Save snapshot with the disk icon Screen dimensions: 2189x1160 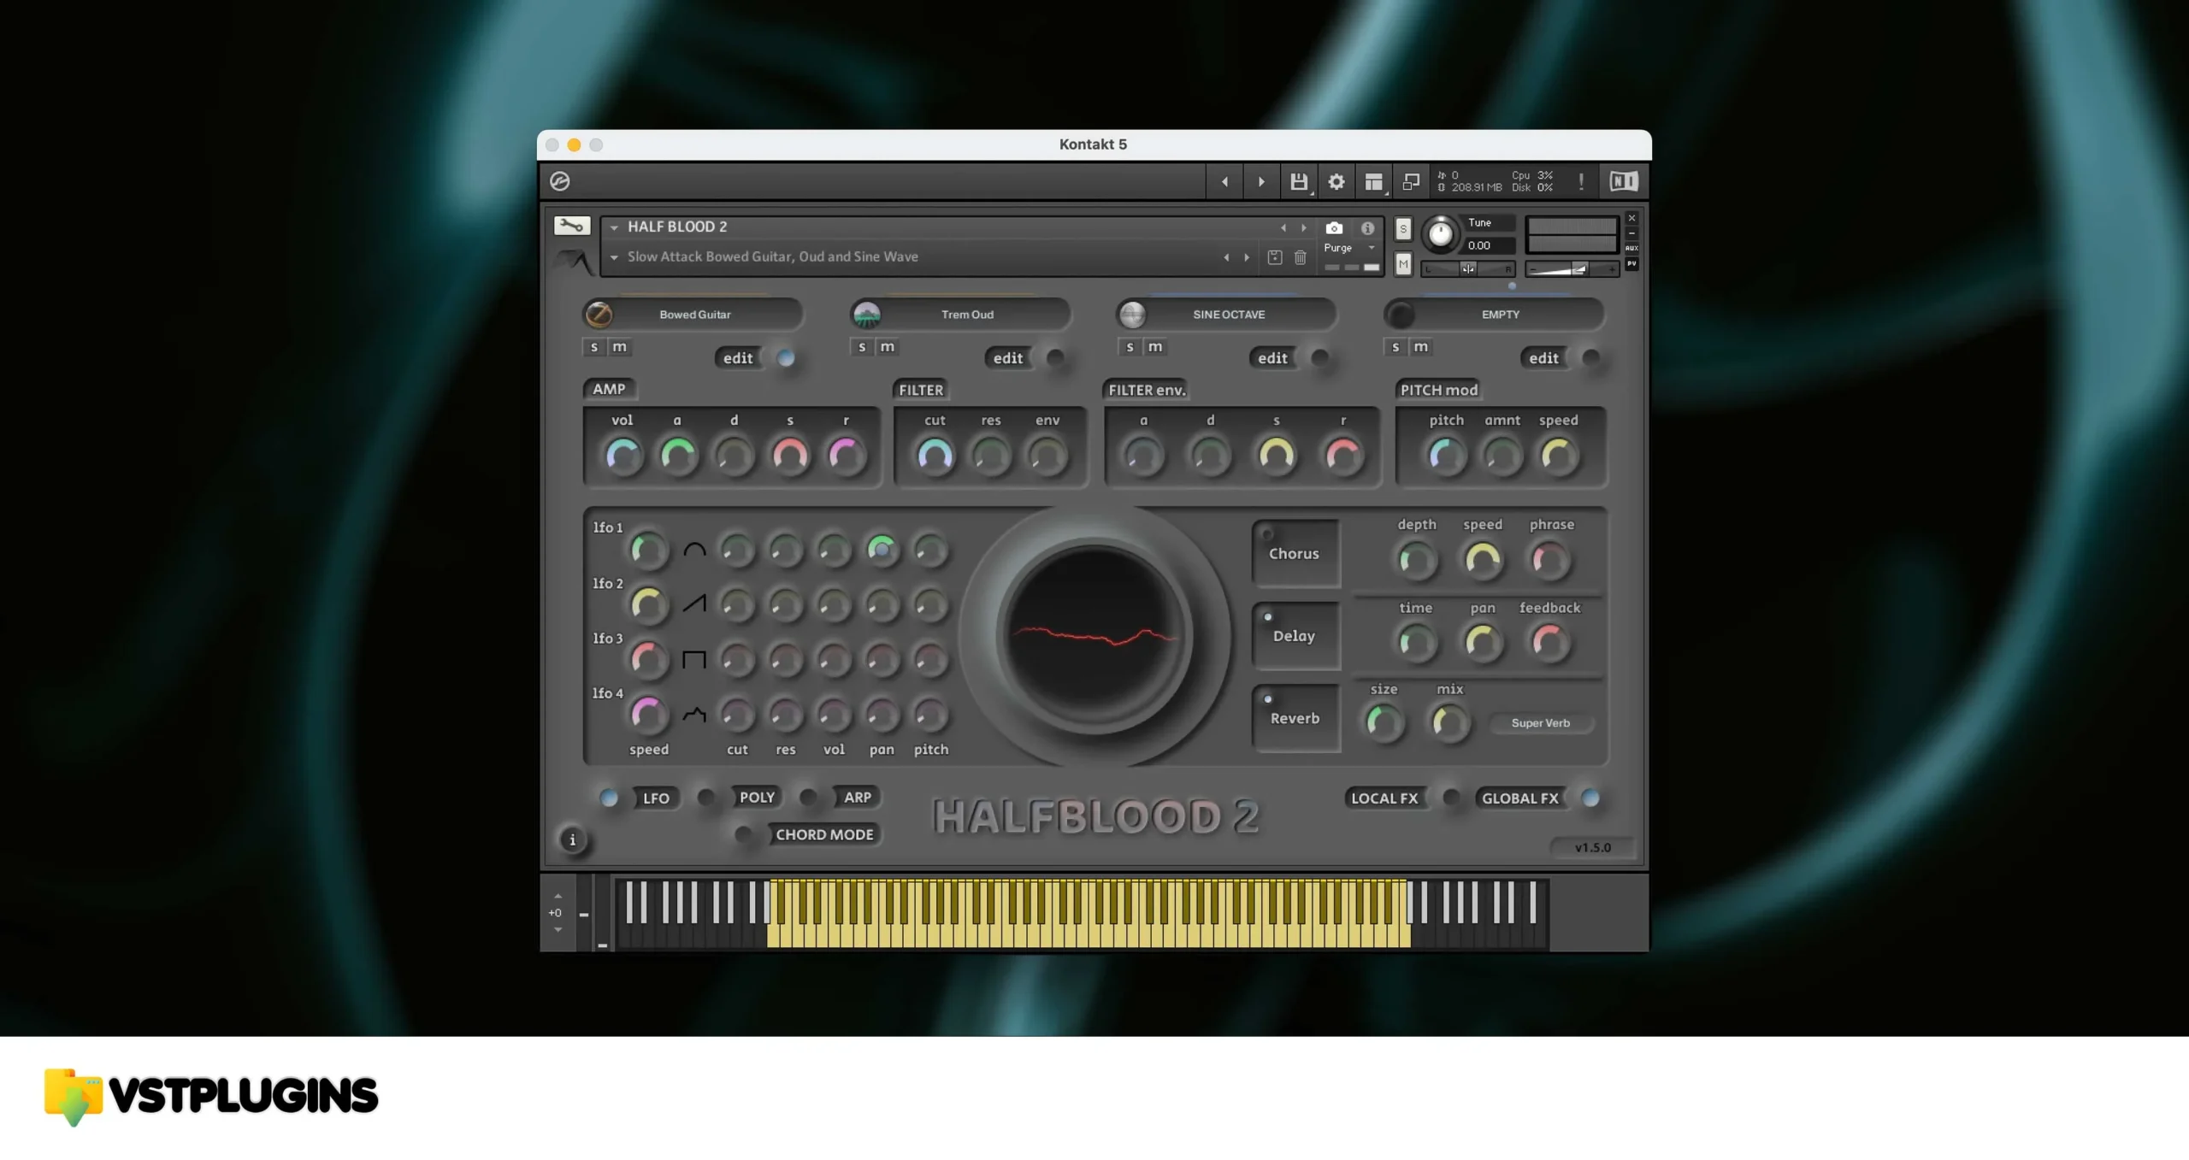pos(1275,257)
